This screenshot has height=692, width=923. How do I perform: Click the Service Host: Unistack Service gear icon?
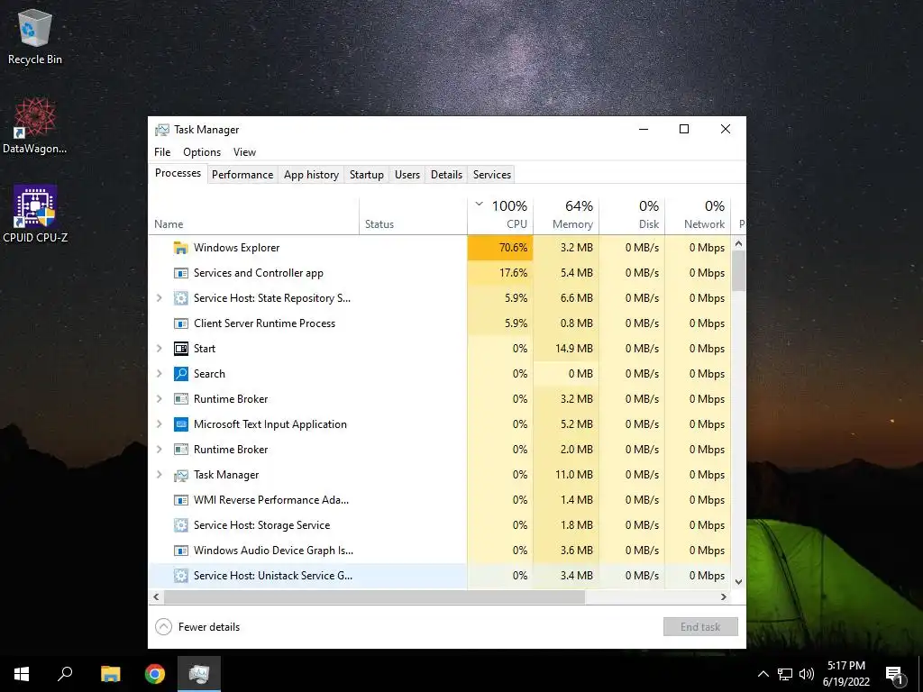click(x=180, y=576)
